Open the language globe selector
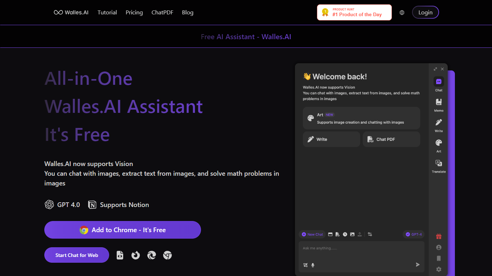The height and width of the screenshot is (276, 492). (402, 13)
